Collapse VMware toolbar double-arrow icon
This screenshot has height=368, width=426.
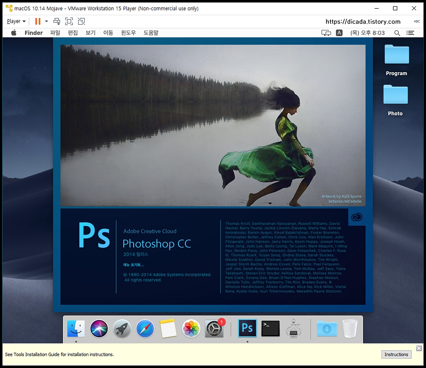click(417, 21)
